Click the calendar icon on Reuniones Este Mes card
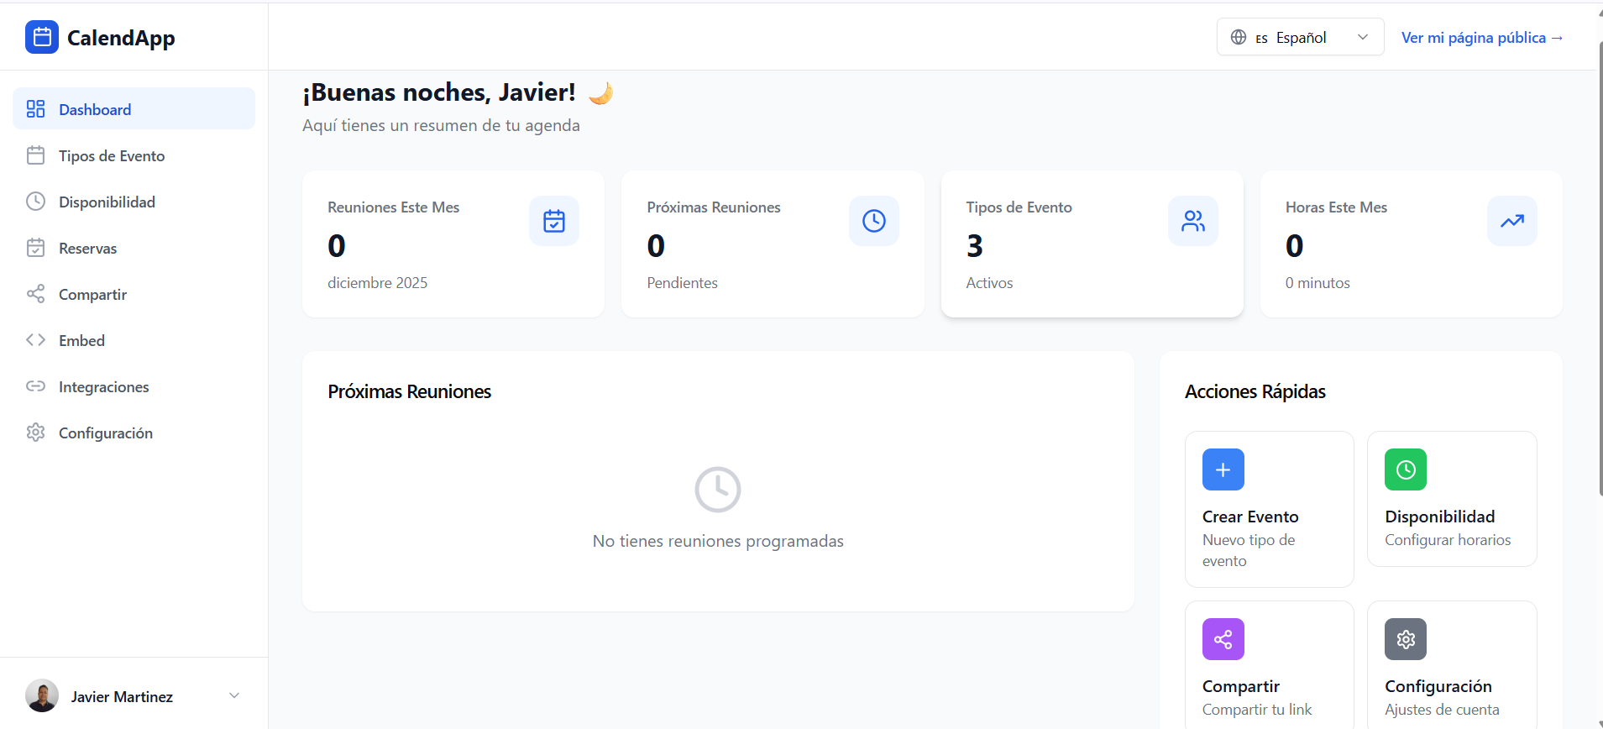 (x=554, y=221)
